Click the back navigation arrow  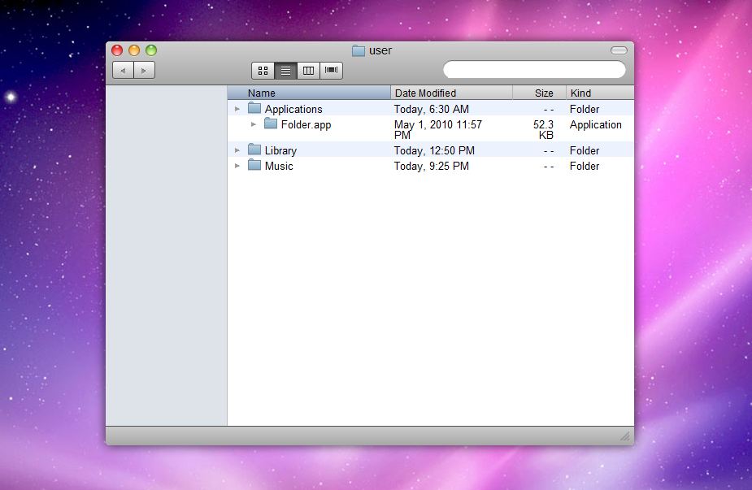click(122, 70)
